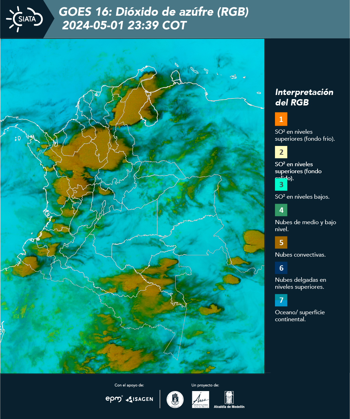Click the orange legend swatch numbered 1
Viewport: 350px width, 419px height.
click(x=281, y=119)
